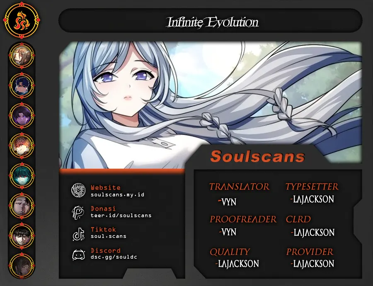Open the teer.id/soulscans donation link

[x=121, y=216]
